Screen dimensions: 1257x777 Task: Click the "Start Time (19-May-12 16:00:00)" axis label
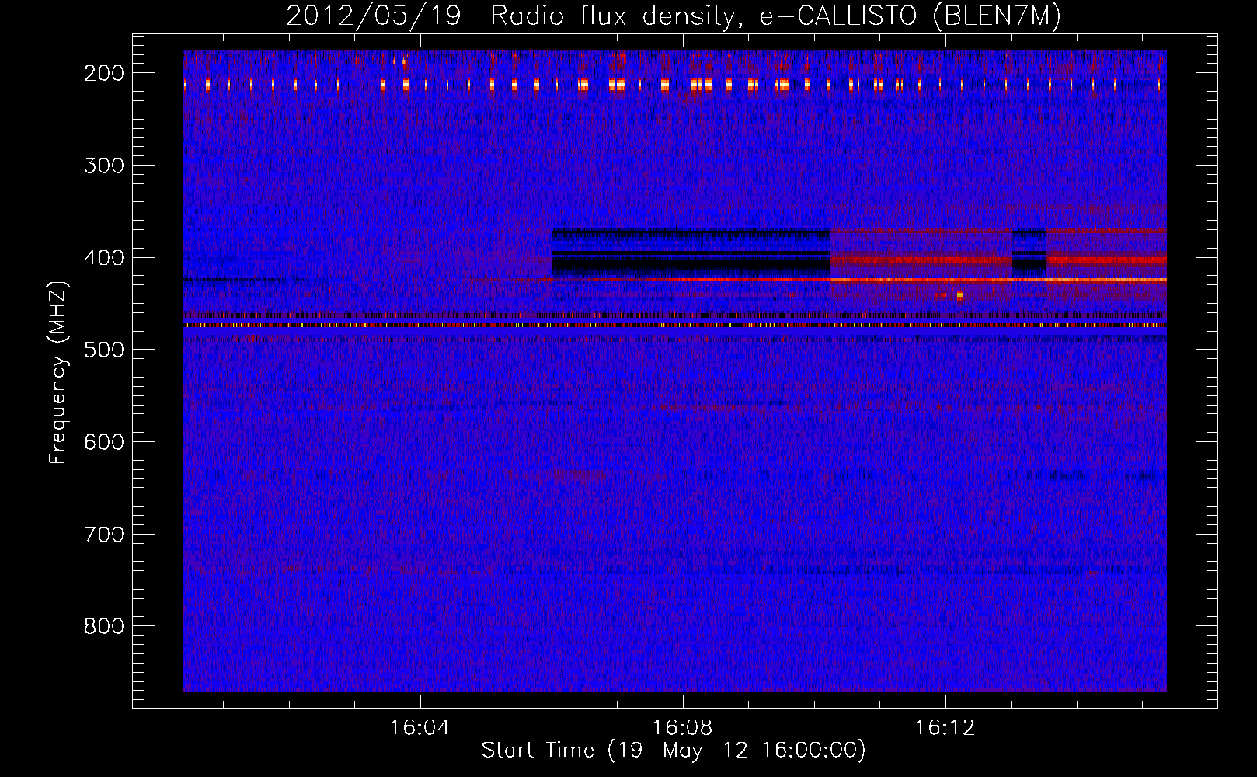tap(673, 751)
